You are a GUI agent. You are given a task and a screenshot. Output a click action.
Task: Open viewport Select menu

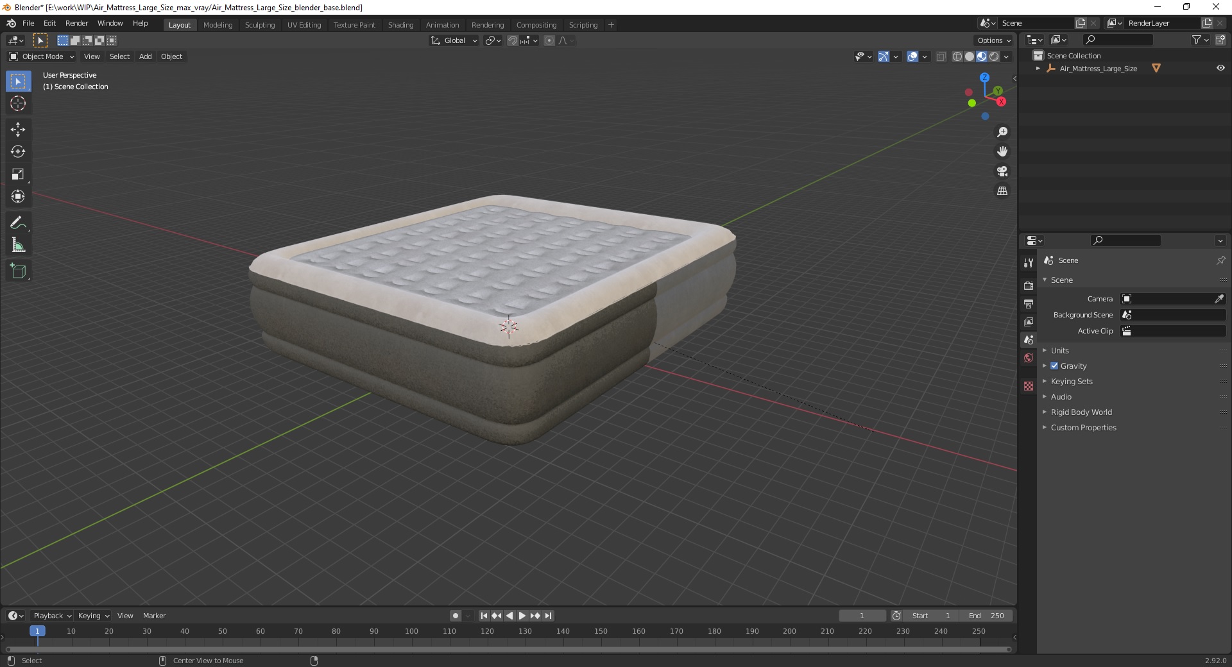[x=119, y=56]
